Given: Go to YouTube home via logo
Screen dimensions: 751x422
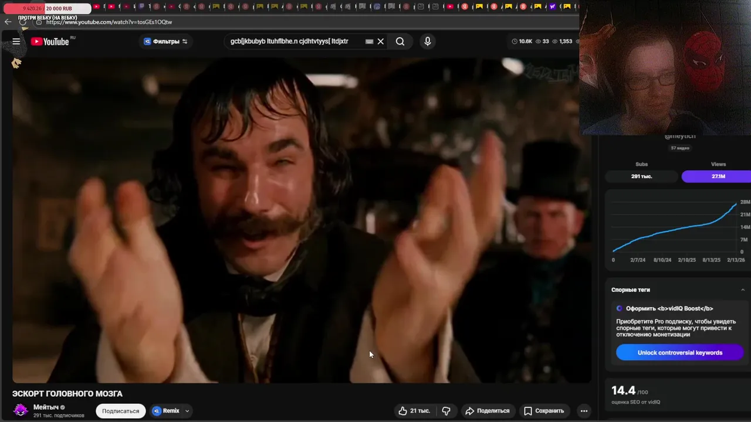Looking at the screenshot, I should [x=51, y=42].
